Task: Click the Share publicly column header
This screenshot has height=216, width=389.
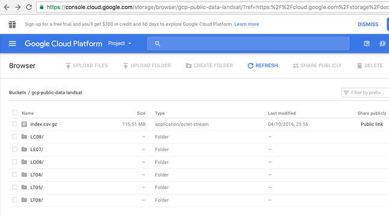Action: [372, 113]
